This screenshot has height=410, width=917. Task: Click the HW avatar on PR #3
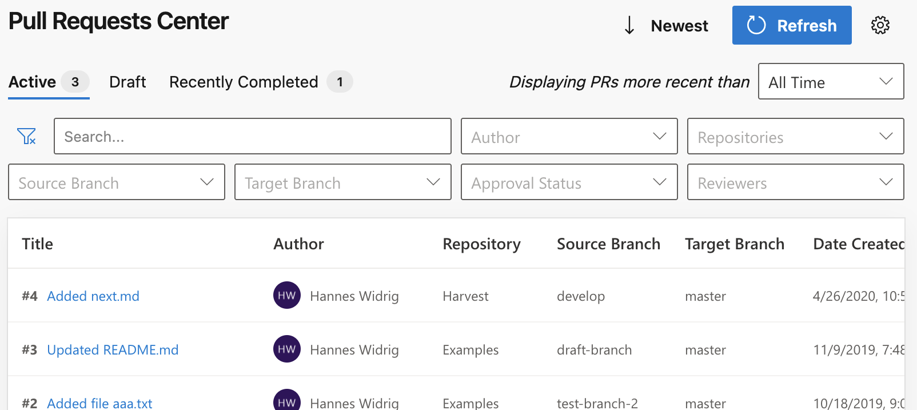[286, 349]
